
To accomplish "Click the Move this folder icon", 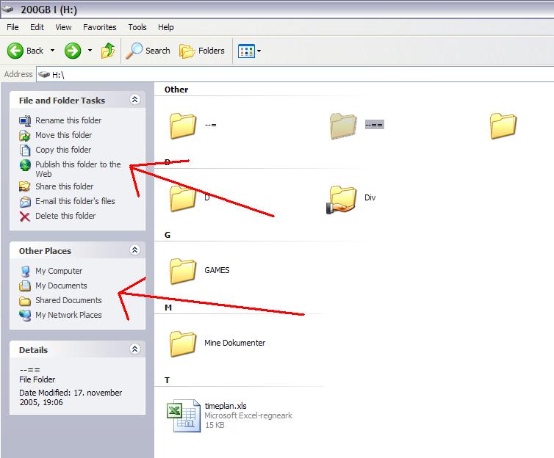I will 25,136.
